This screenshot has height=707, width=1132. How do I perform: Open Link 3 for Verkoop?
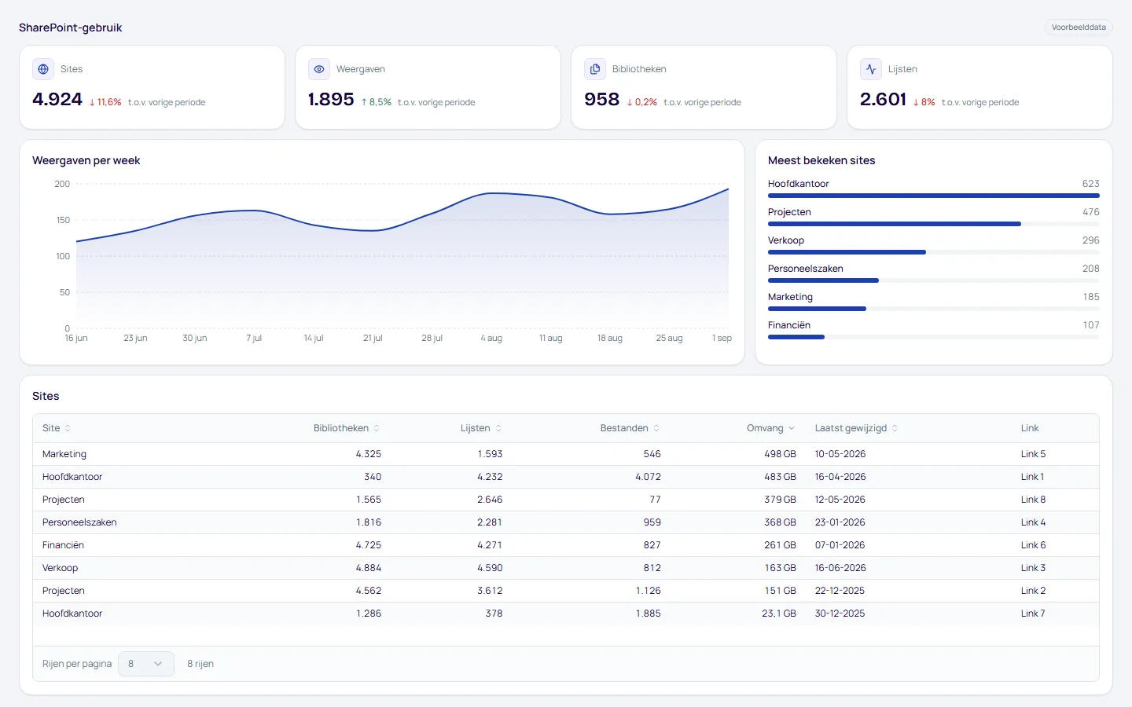(1033, 568)
